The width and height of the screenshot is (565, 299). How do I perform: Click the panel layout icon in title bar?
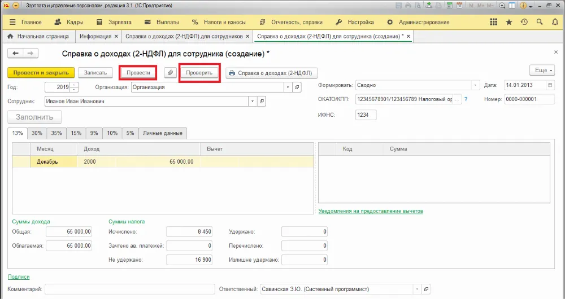pos(511,6)
